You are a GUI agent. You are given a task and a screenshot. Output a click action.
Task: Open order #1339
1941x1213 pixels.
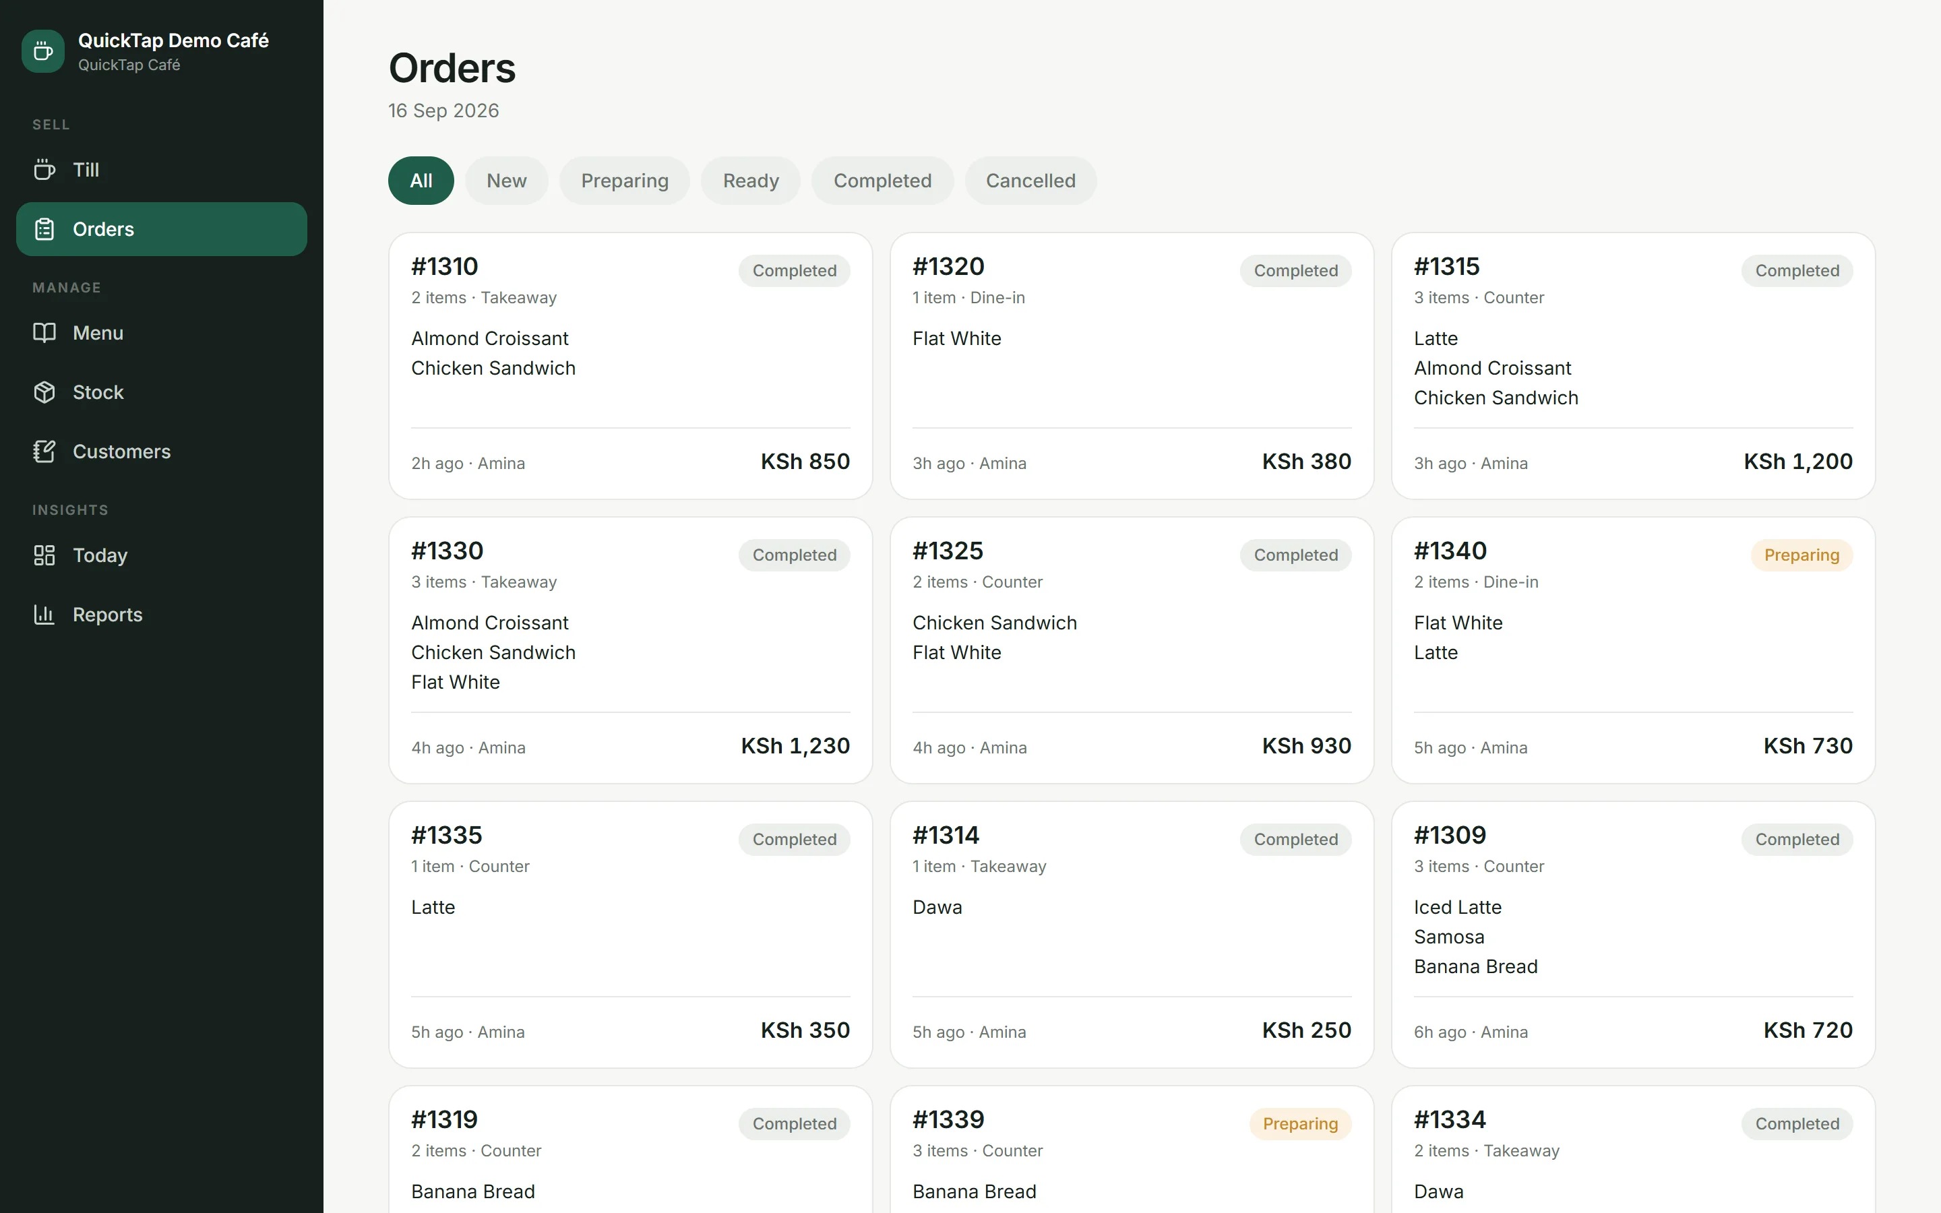point(1132,1150)
